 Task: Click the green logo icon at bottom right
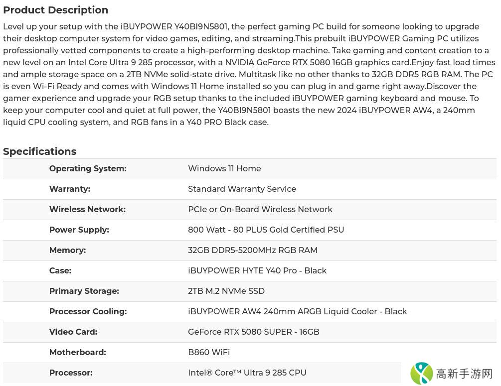pyautogui.click(x=422, y=373)
